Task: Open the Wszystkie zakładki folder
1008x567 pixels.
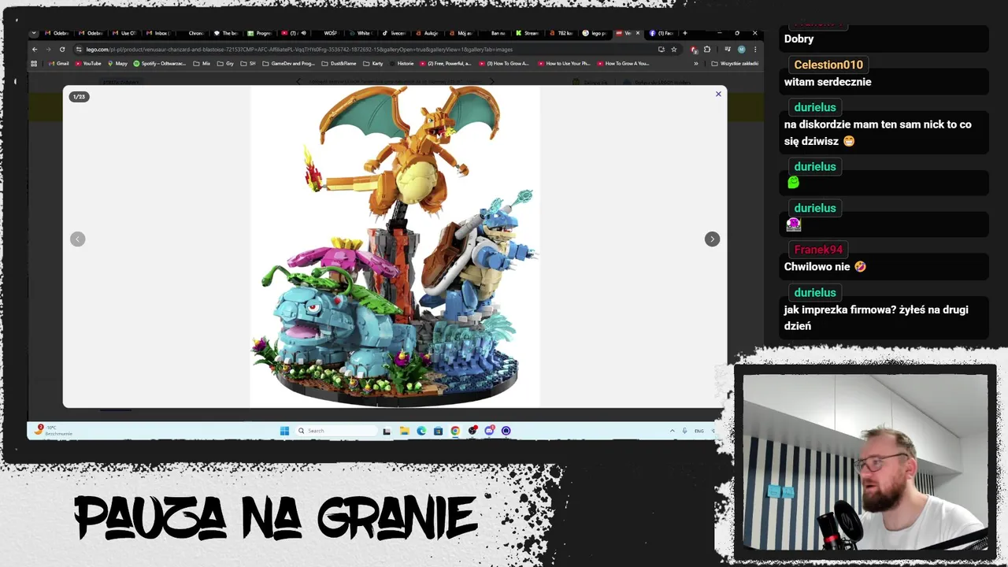Action: click(736, 64)
